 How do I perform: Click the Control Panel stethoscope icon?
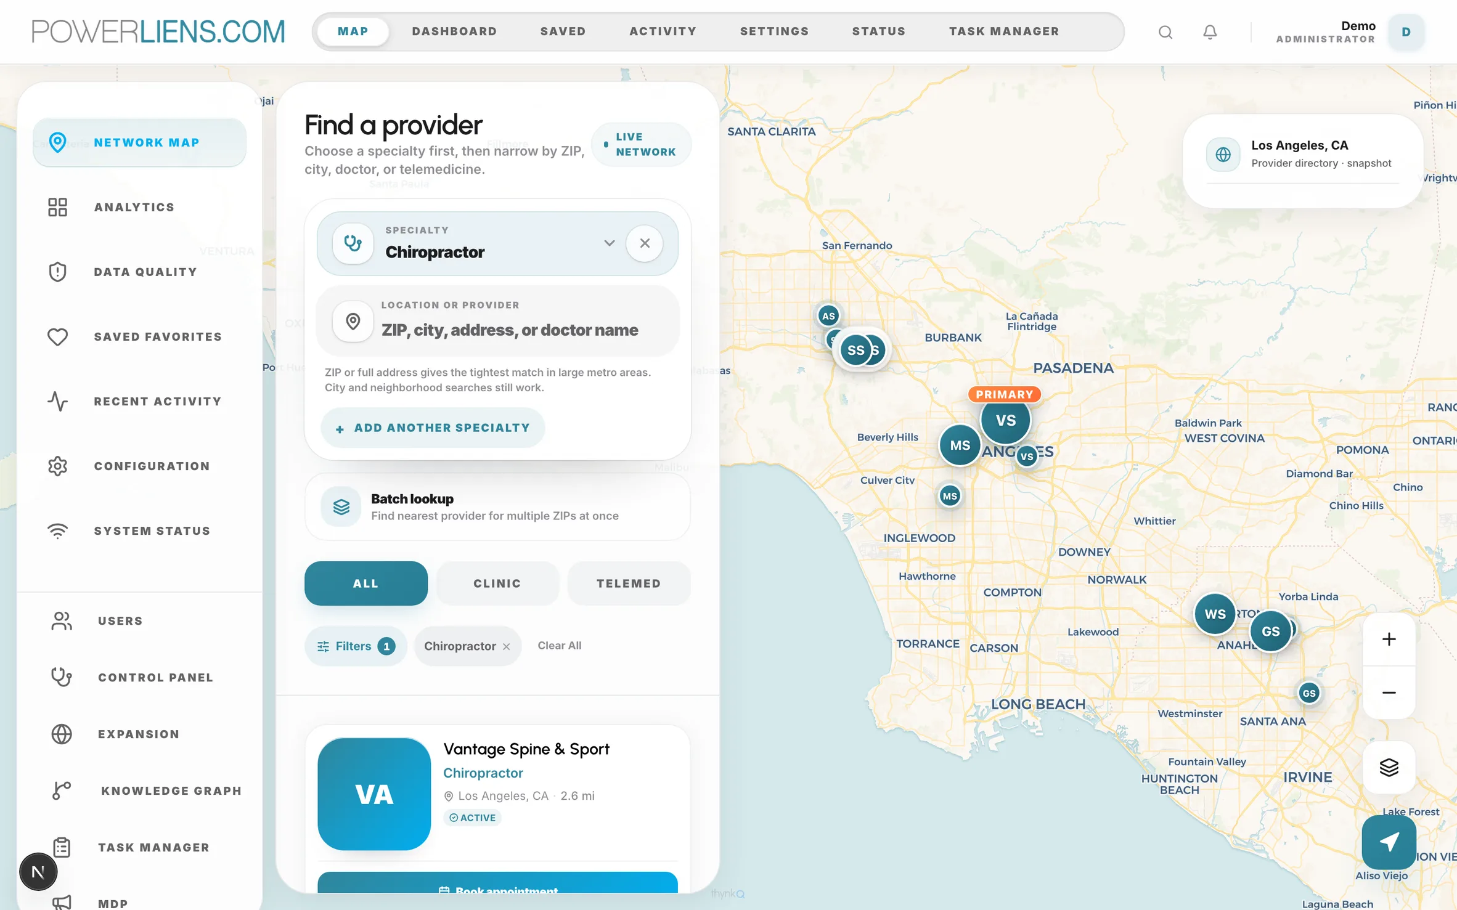62,677
